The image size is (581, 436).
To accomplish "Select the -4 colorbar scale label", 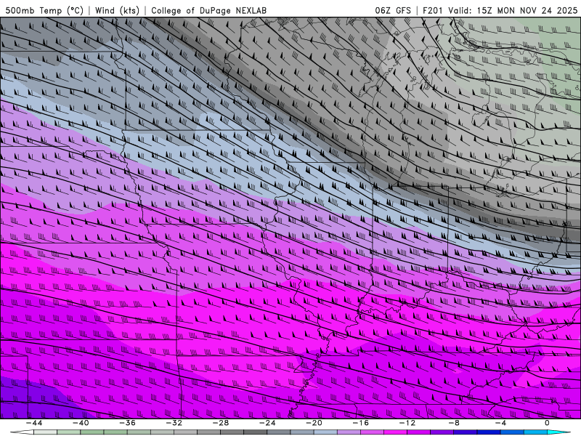I will click(500, 423).
